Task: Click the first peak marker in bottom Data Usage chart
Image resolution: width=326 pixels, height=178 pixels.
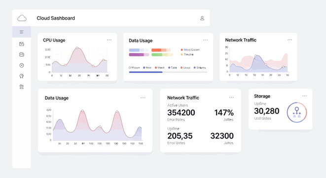Action: click(x=82, y=111)
